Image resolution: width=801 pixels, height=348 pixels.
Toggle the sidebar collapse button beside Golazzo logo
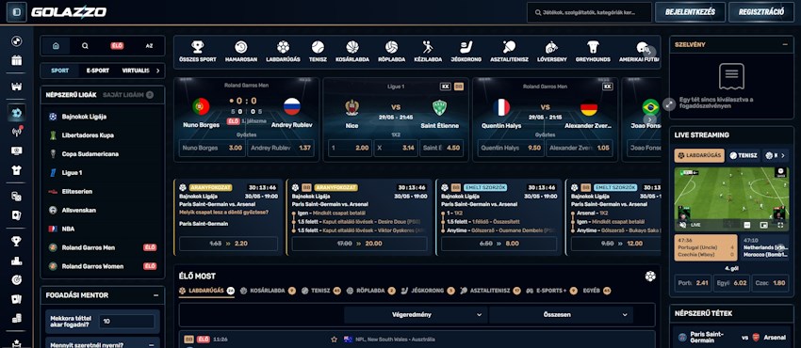pyautogui.click(x=16, y=11)
